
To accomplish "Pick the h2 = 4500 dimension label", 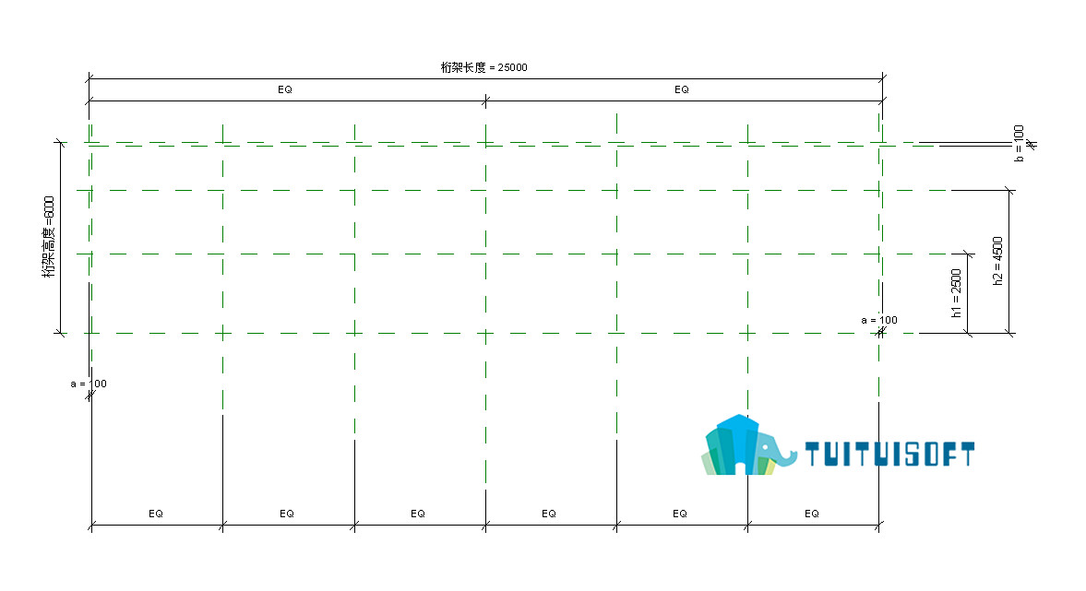I will 997,261.
